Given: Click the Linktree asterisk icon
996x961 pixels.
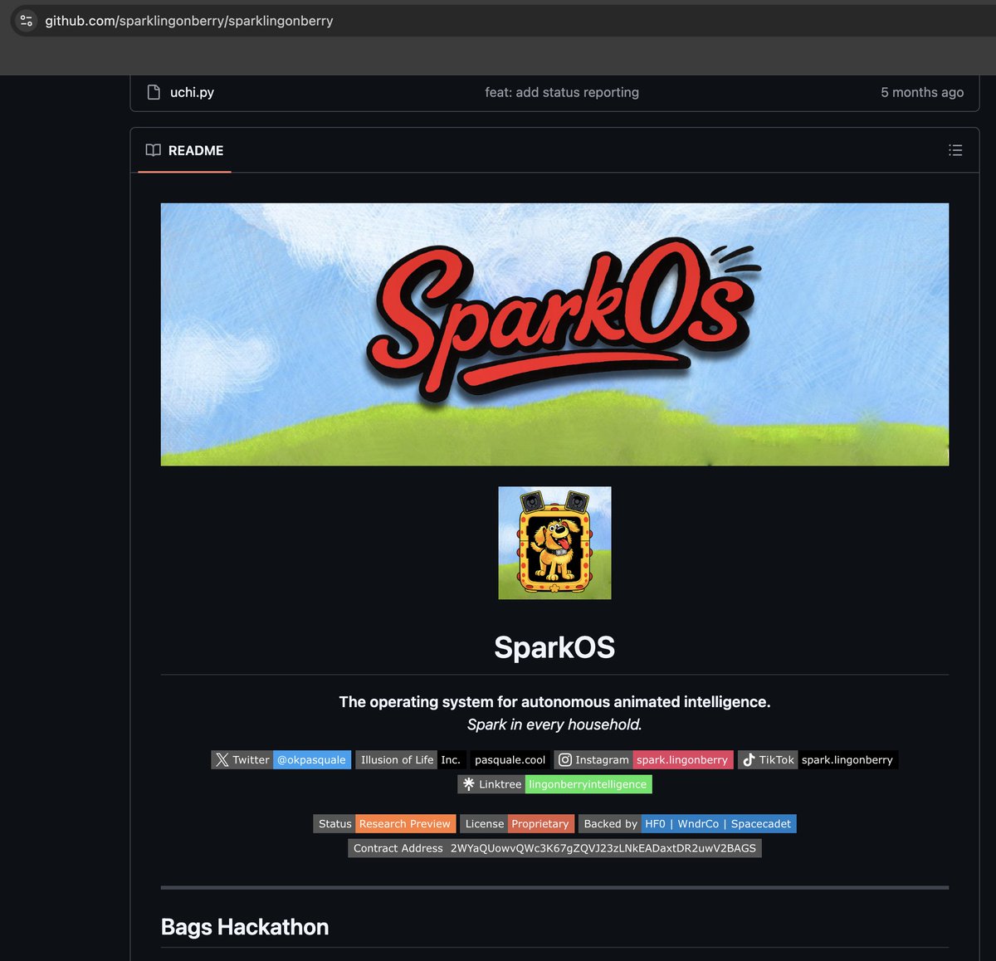Looking at the screenshot, I should pos(469,783).
